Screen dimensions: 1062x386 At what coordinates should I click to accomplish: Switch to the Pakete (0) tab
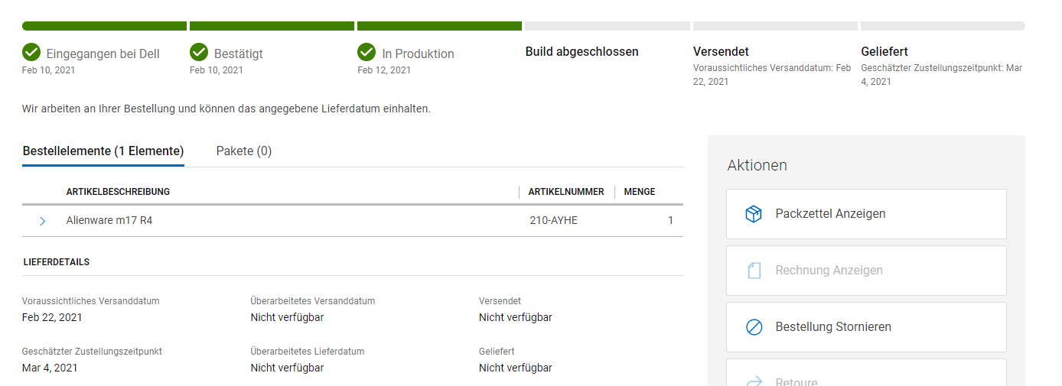244,151
